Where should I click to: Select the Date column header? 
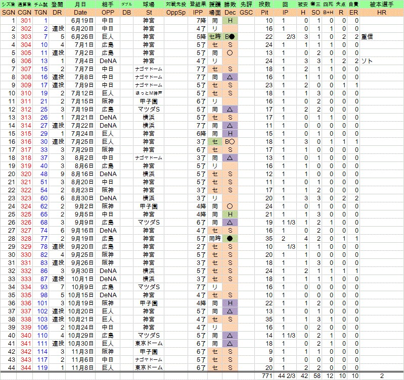pos(80,13)
